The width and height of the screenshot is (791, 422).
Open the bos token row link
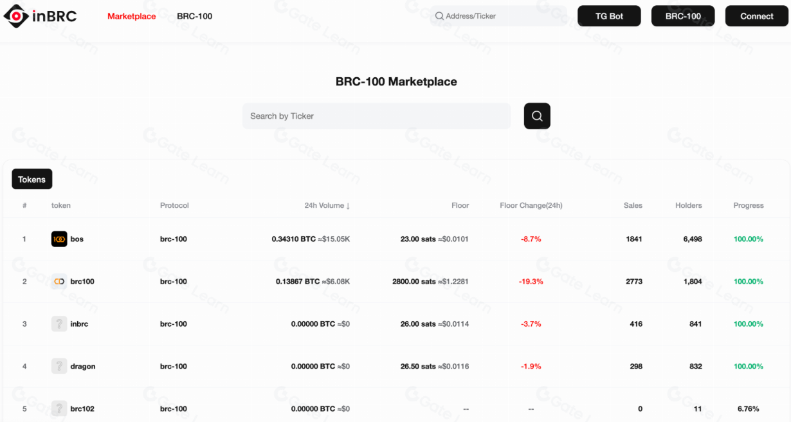(77, 239)
